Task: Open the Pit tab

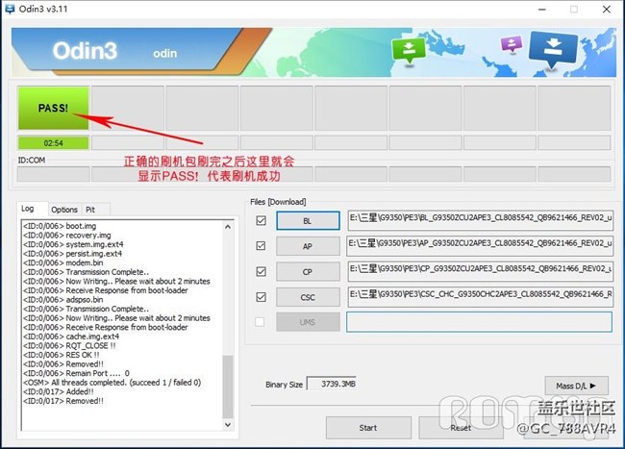Action: [90, 209]
